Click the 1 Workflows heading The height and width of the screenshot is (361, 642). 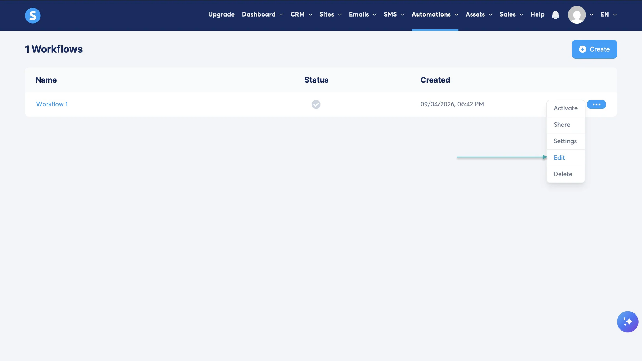(x=54, y=49)
